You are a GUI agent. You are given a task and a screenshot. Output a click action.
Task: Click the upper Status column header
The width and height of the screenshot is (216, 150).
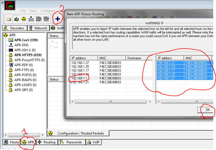[56, 36]
